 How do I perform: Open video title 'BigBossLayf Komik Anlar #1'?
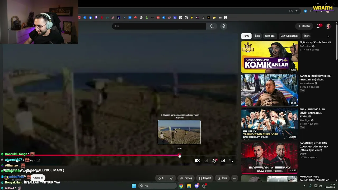coord(315,42)
